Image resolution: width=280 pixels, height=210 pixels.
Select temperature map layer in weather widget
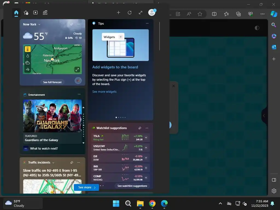pos(28,49)
